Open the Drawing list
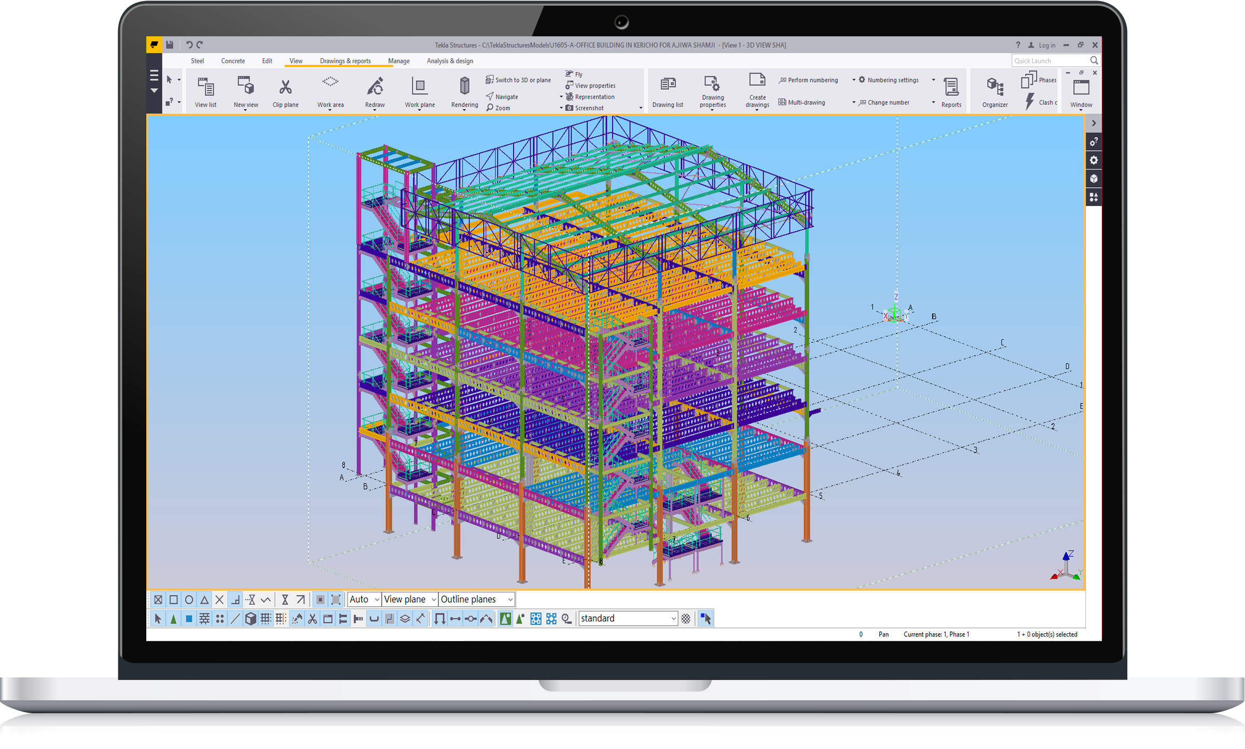Image resolution: width=1245 pixels, height=749 pixels. click(667, 85)
